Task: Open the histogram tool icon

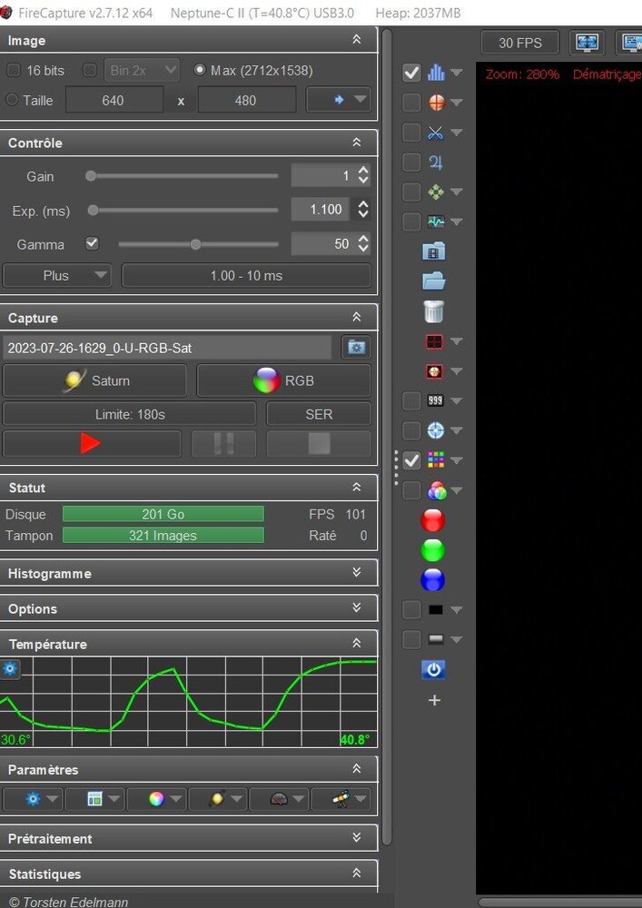Action: click(436, 73)
